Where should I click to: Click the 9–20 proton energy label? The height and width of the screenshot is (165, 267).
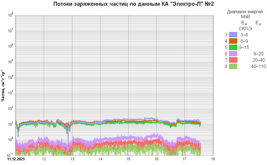(x=258, y=54)
